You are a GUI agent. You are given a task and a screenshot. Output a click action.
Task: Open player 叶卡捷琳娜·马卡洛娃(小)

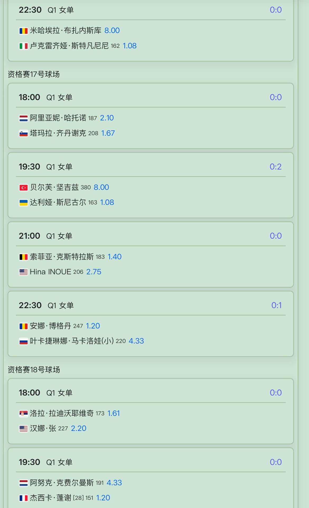click(72, 341)
